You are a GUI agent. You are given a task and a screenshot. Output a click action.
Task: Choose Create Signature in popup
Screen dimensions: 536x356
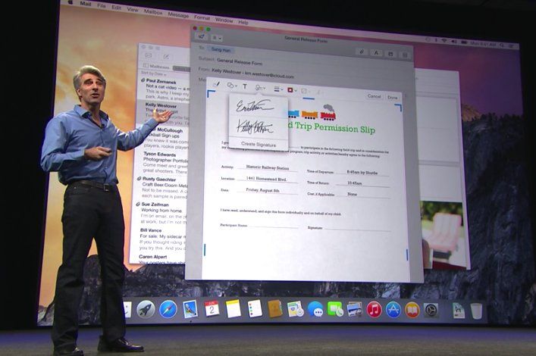(x=259, y=143)
